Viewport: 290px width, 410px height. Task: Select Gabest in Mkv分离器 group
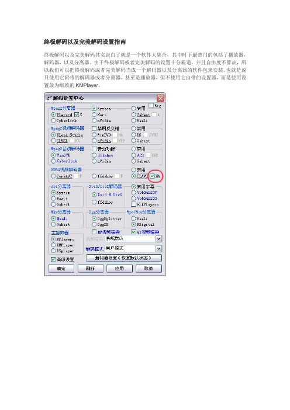(53, 224)
